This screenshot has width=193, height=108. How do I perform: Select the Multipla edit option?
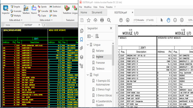coord(15,16)
